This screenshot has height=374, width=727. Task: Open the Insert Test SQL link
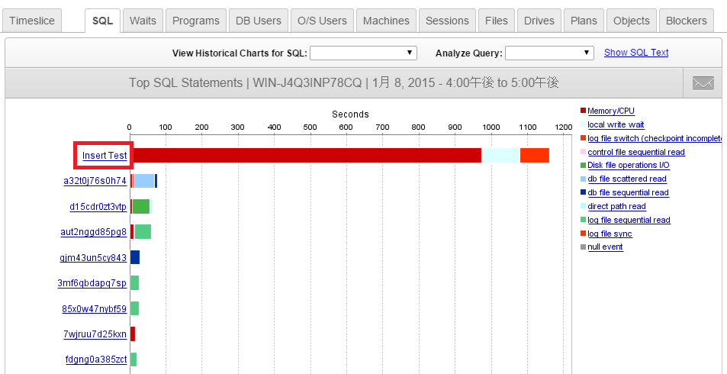click(105, 156)
